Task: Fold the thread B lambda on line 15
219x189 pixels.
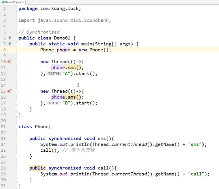Action: tap(16, 91)
